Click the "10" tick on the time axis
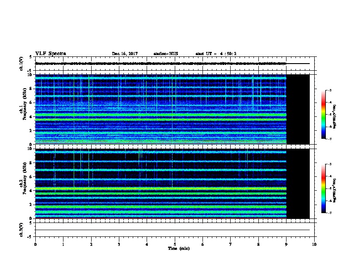Screen dimensions: 354x274 click(314, 244)
